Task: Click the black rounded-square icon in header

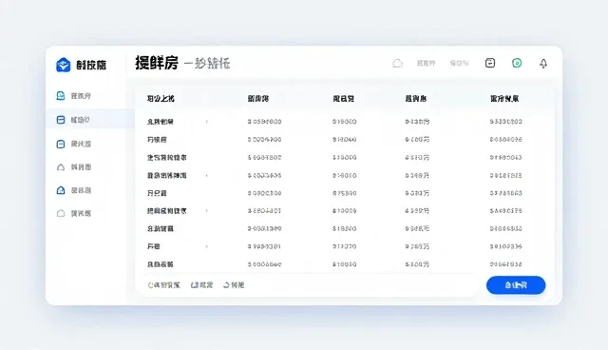Action: [x=490, y=63]
